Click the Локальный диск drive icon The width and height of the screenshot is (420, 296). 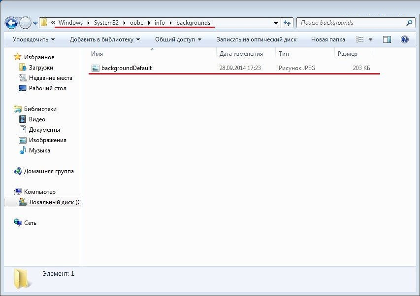coord(23,202)
